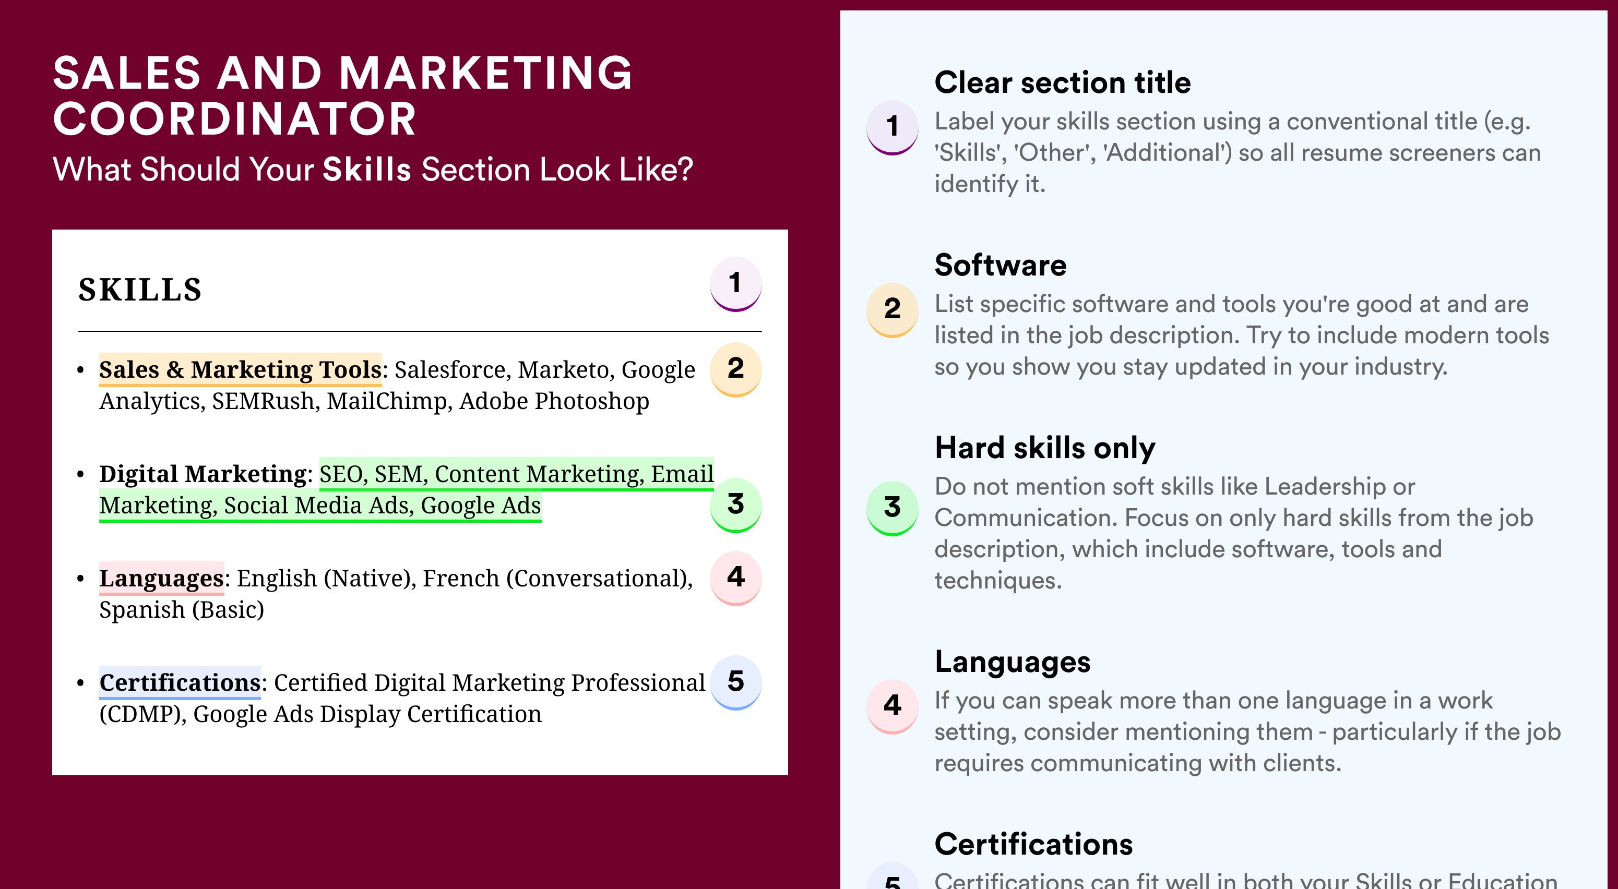The height and width of the screenshot is (889, 1618).
Task: Click the Software tip heading
Action: pyautogui.click(x=1000, y=265)
